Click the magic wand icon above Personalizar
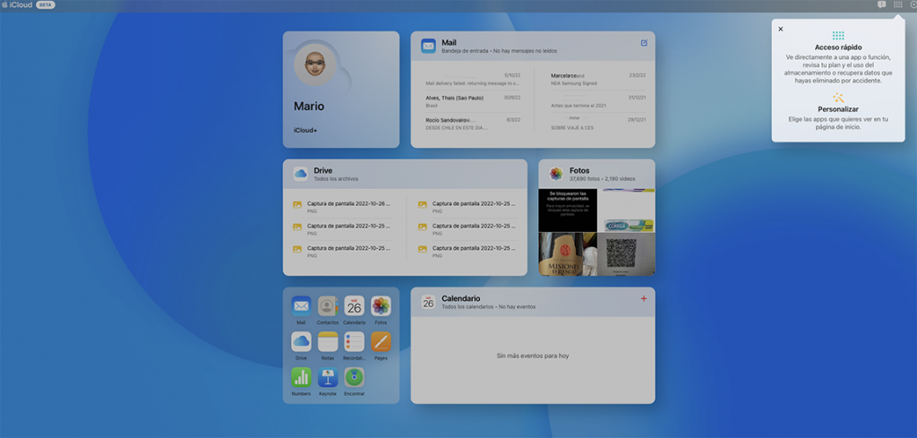The height and width of the screenshot is (438, 917). [838, 98]
